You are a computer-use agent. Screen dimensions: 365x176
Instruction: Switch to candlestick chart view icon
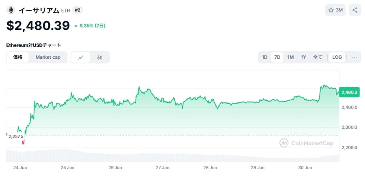coord(100,57)
